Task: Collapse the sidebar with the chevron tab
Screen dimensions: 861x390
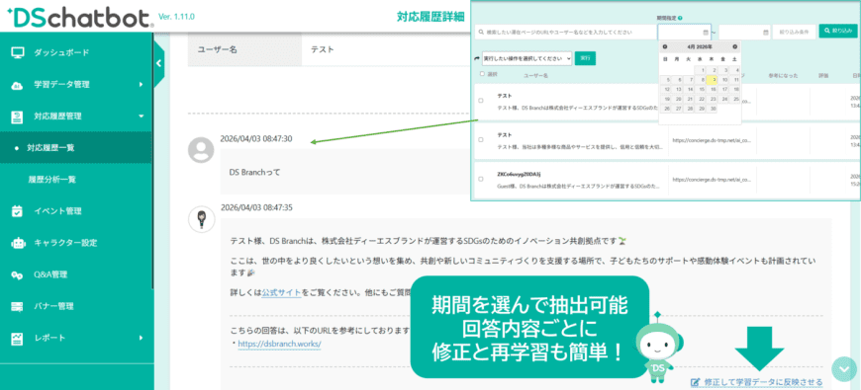Action: (158, 63)
